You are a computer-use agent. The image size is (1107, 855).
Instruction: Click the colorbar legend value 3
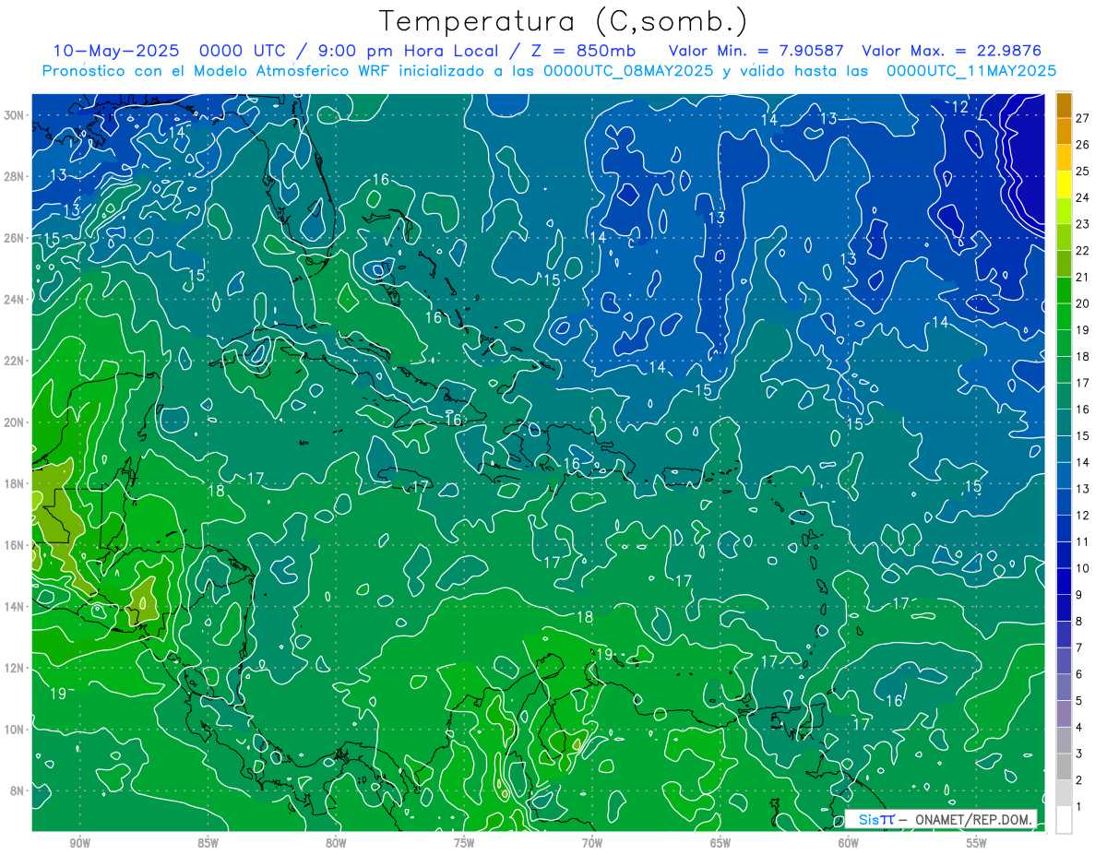1079,754
